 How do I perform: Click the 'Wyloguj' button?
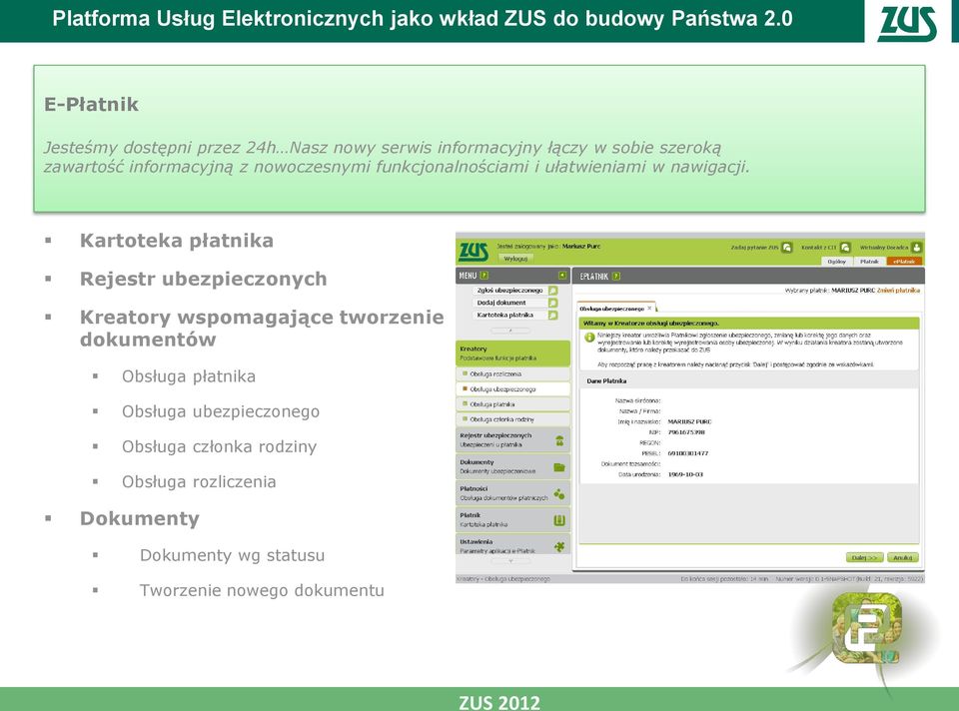coord(515,259)
